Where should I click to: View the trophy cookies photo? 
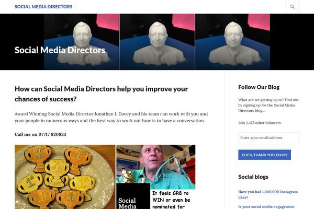click(x=65, y=177)
